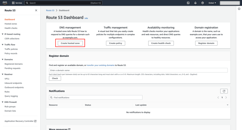Open Outbound endpoints
The height and width of the screenshot is (130, 242).
(14, 87)
